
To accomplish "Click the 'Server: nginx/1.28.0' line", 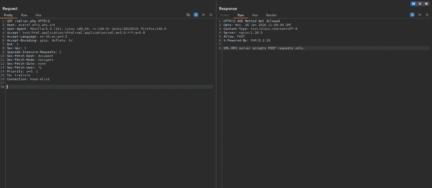I will pyautogui.click(x=243, y=33).
